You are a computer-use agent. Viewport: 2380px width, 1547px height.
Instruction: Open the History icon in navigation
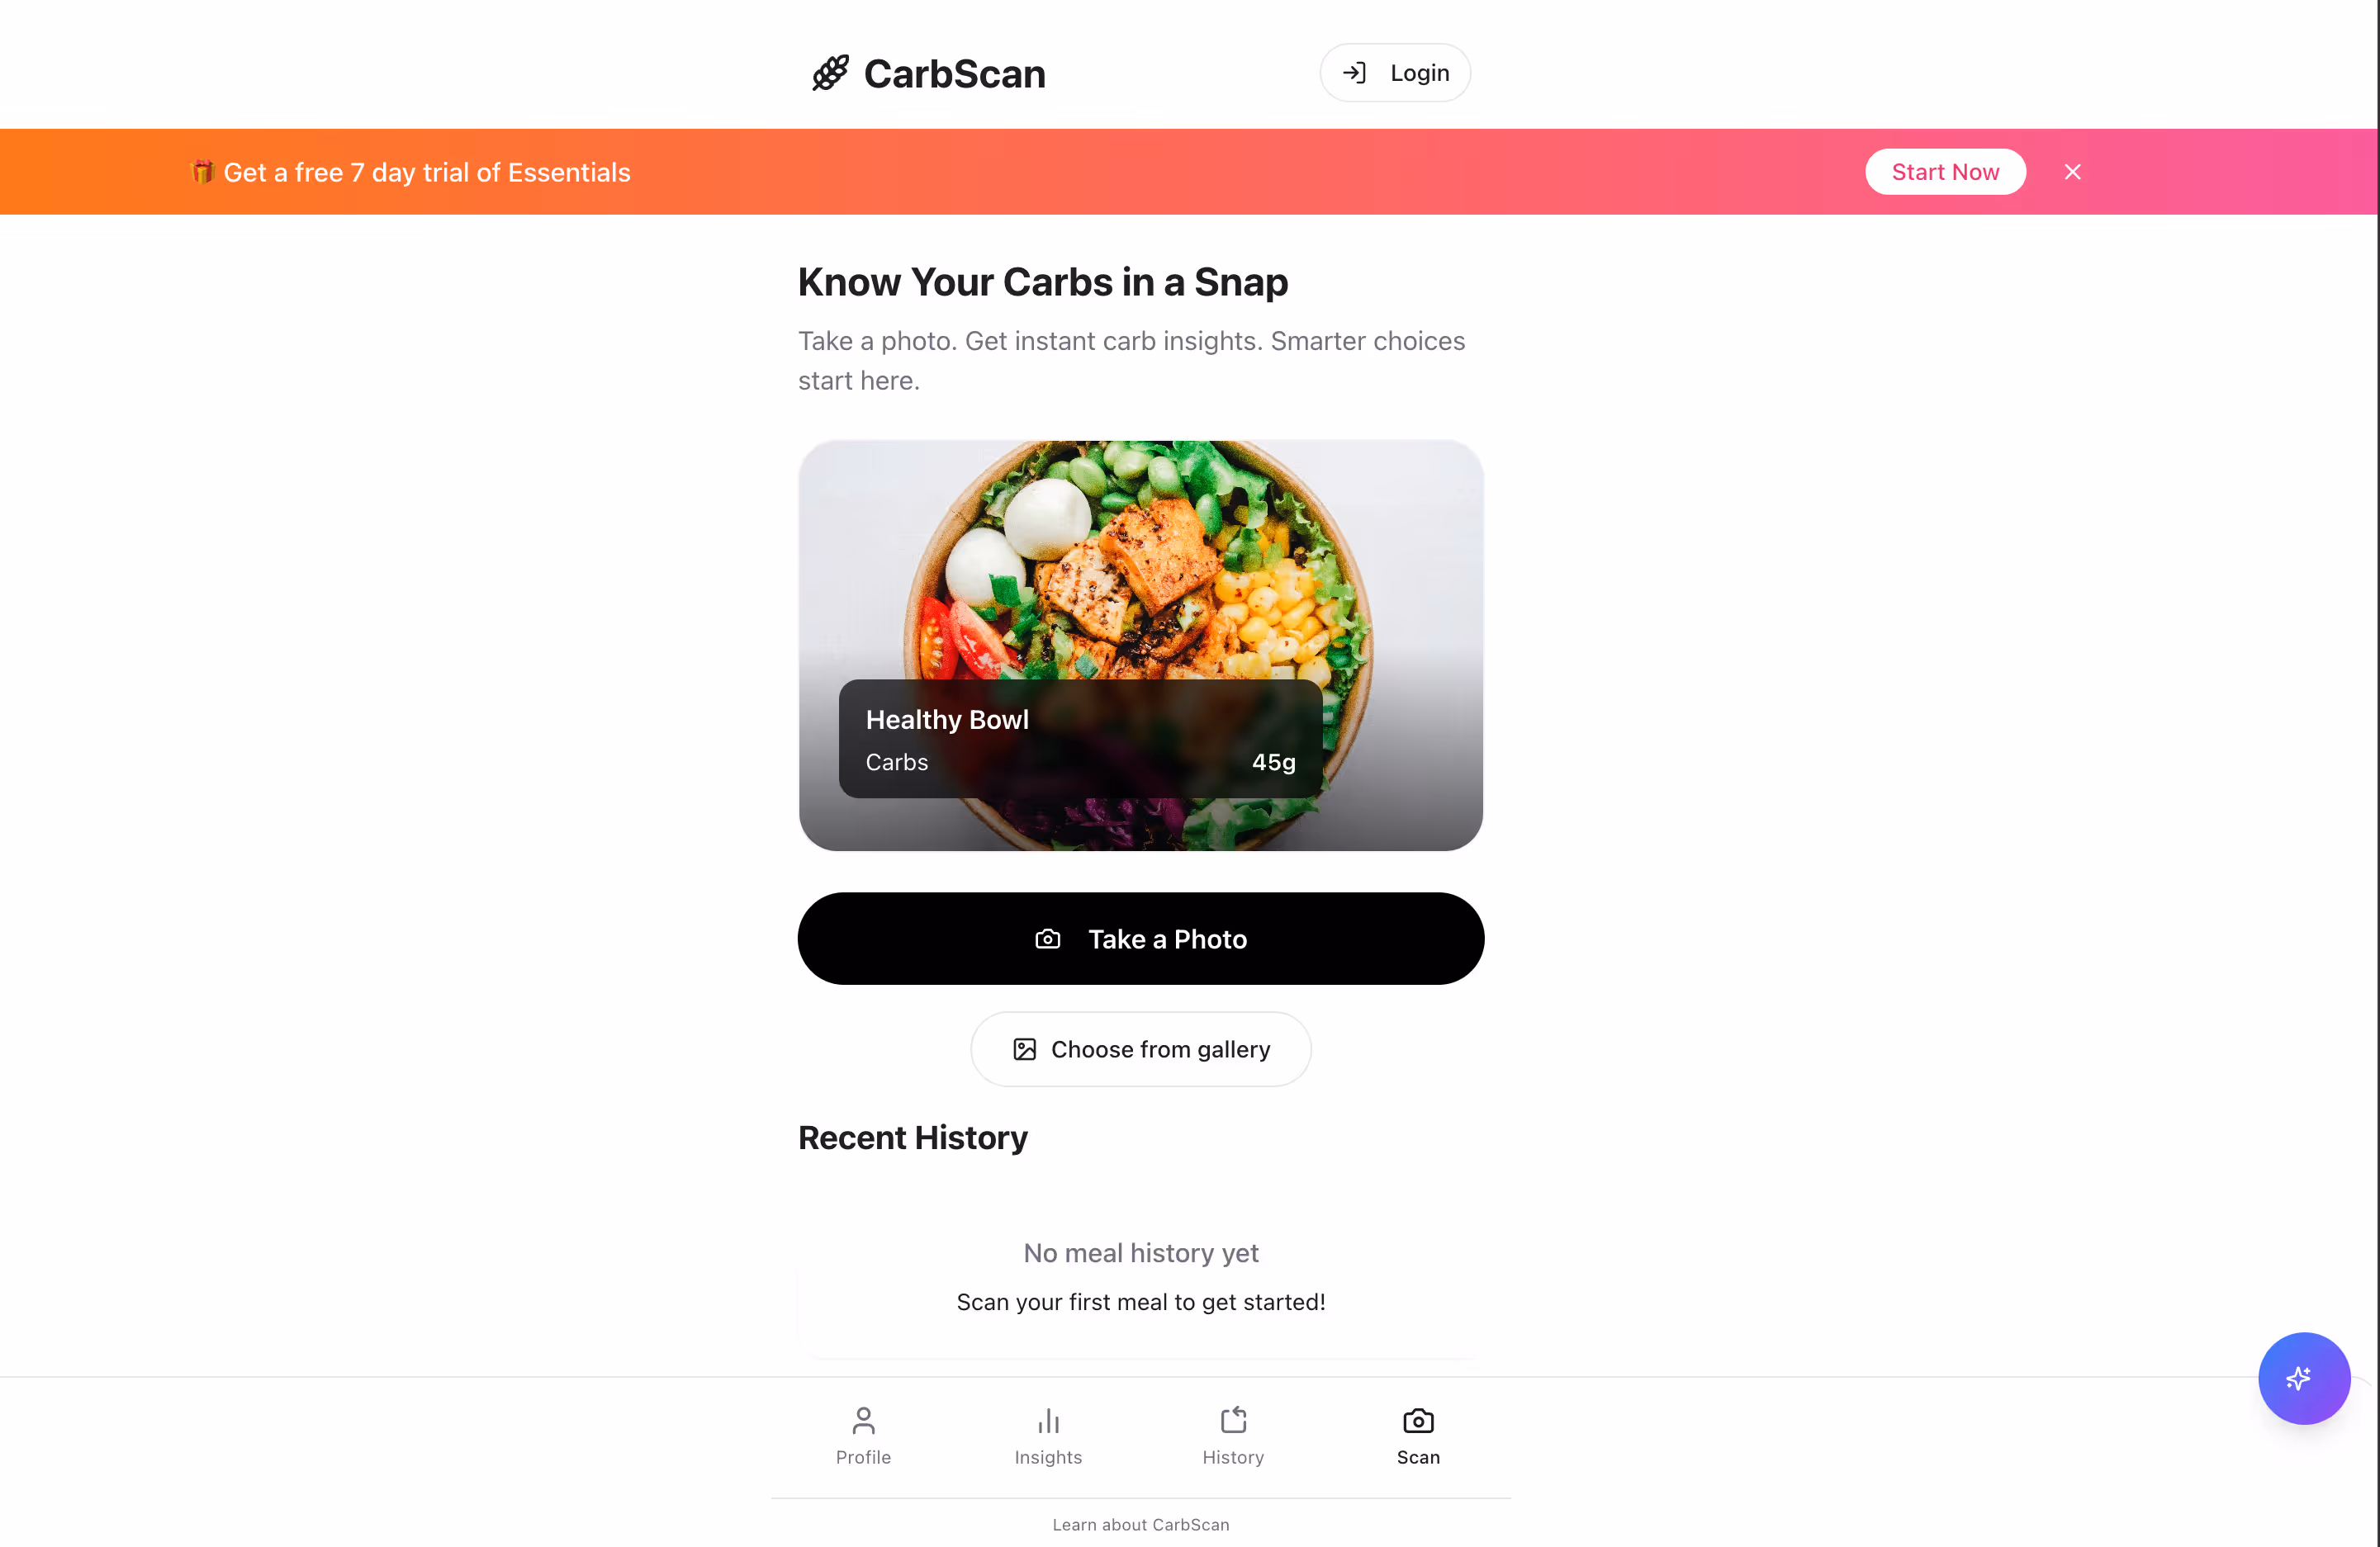1233,1420
